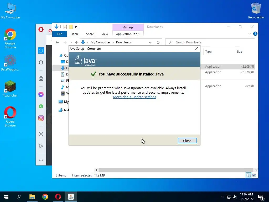269x202 pixels.
Task: Open Chrome from taskbar
Action: coord(45,197)
